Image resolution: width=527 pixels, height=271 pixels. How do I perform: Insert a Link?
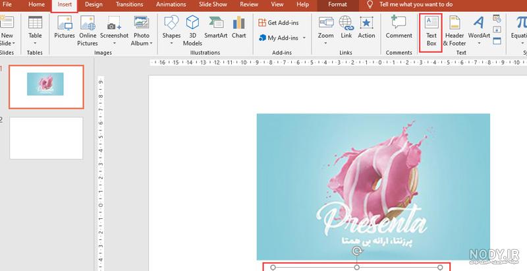(x=346, y=27)
